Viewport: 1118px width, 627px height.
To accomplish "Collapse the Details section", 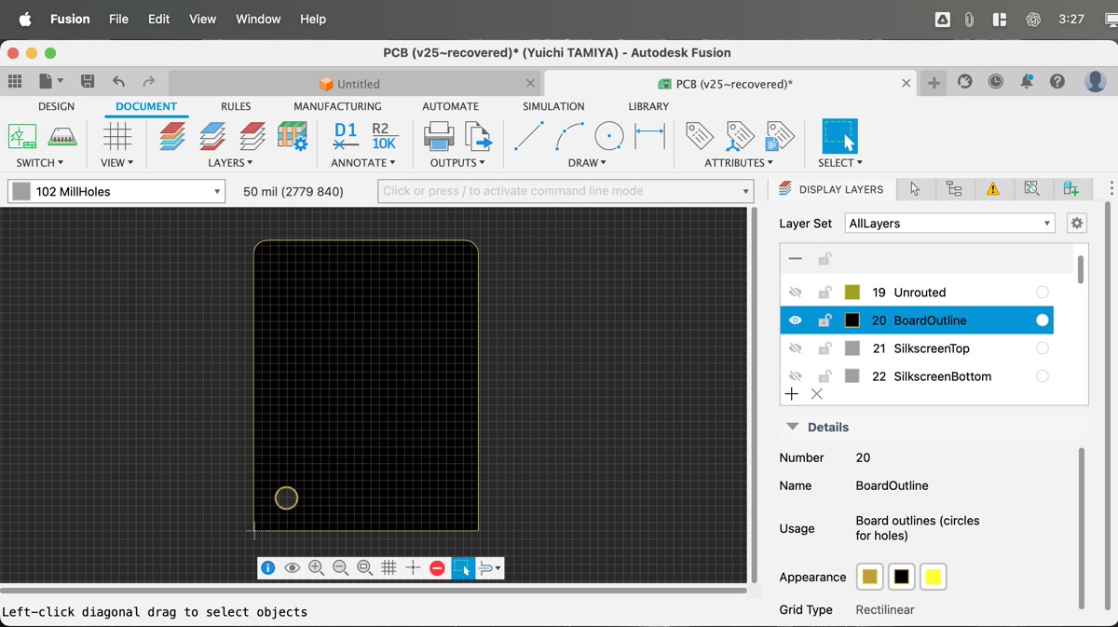I will point(793,427).
